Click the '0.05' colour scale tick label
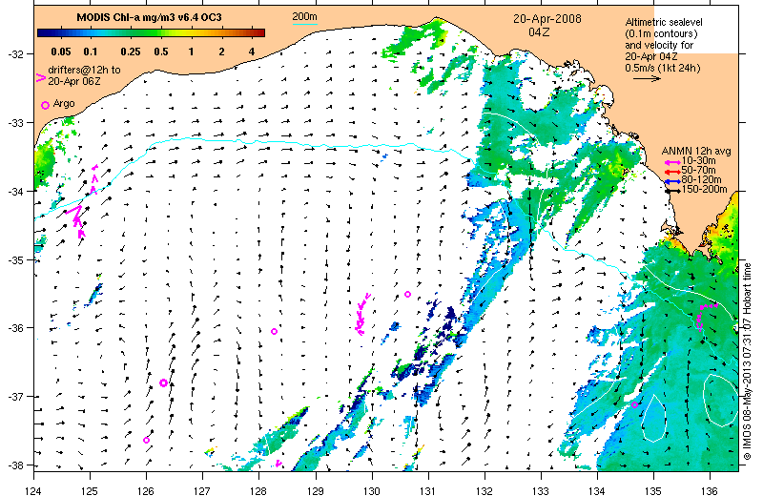Image resolution: width=763 pixels, height=496 pixels. click(61, 52)
